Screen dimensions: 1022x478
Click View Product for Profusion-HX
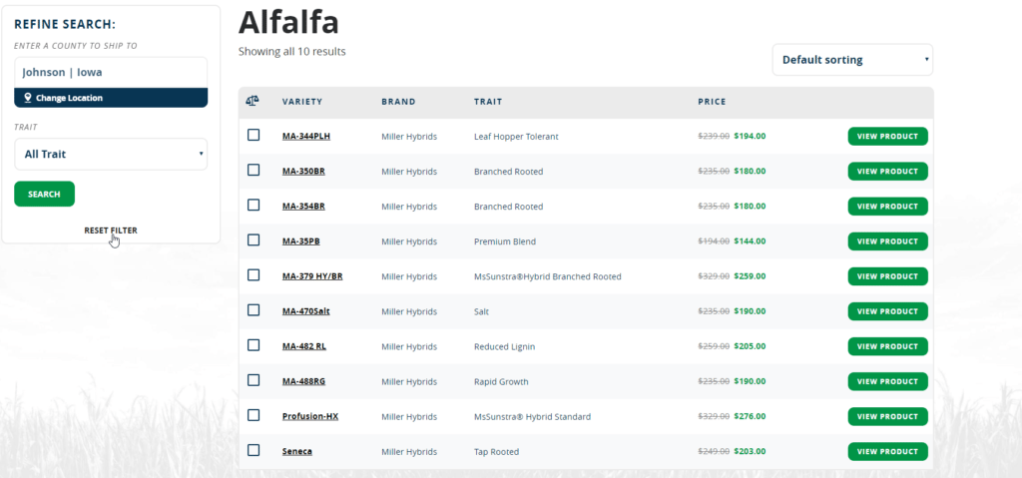click(x=887, y=416)
